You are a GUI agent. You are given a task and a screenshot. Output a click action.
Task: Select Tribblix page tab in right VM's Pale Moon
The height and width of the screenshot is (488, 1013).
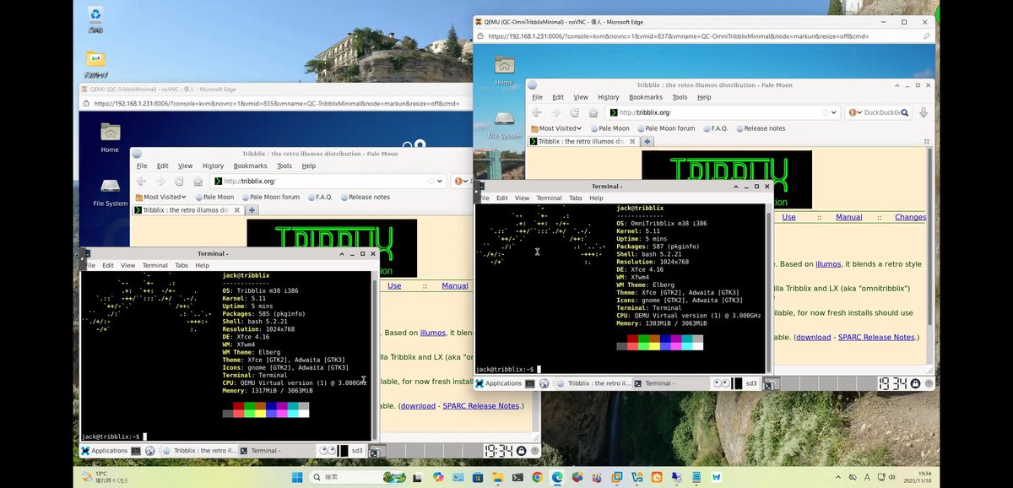[x=583, y=141]
